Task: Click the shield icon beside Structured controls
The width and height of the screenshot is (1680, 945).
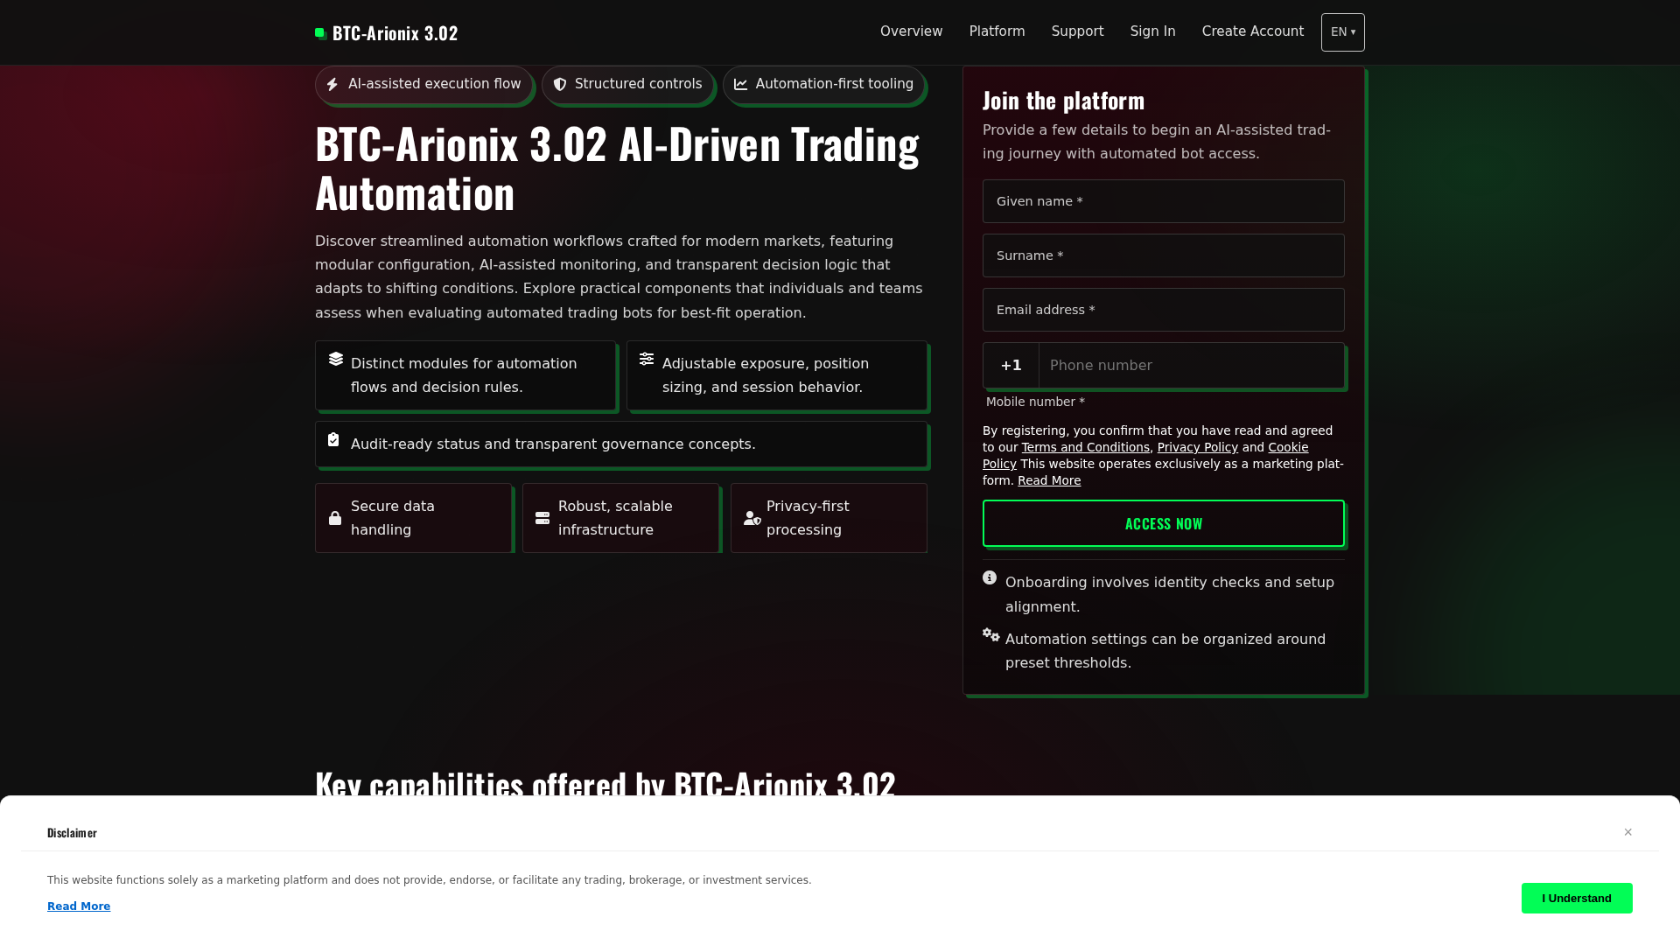Action: pos(560,84)
